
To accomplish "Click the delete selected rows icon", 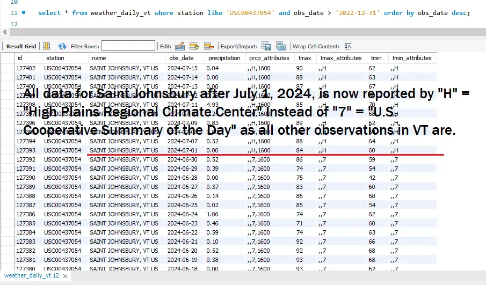I will (x=208, y=47).
